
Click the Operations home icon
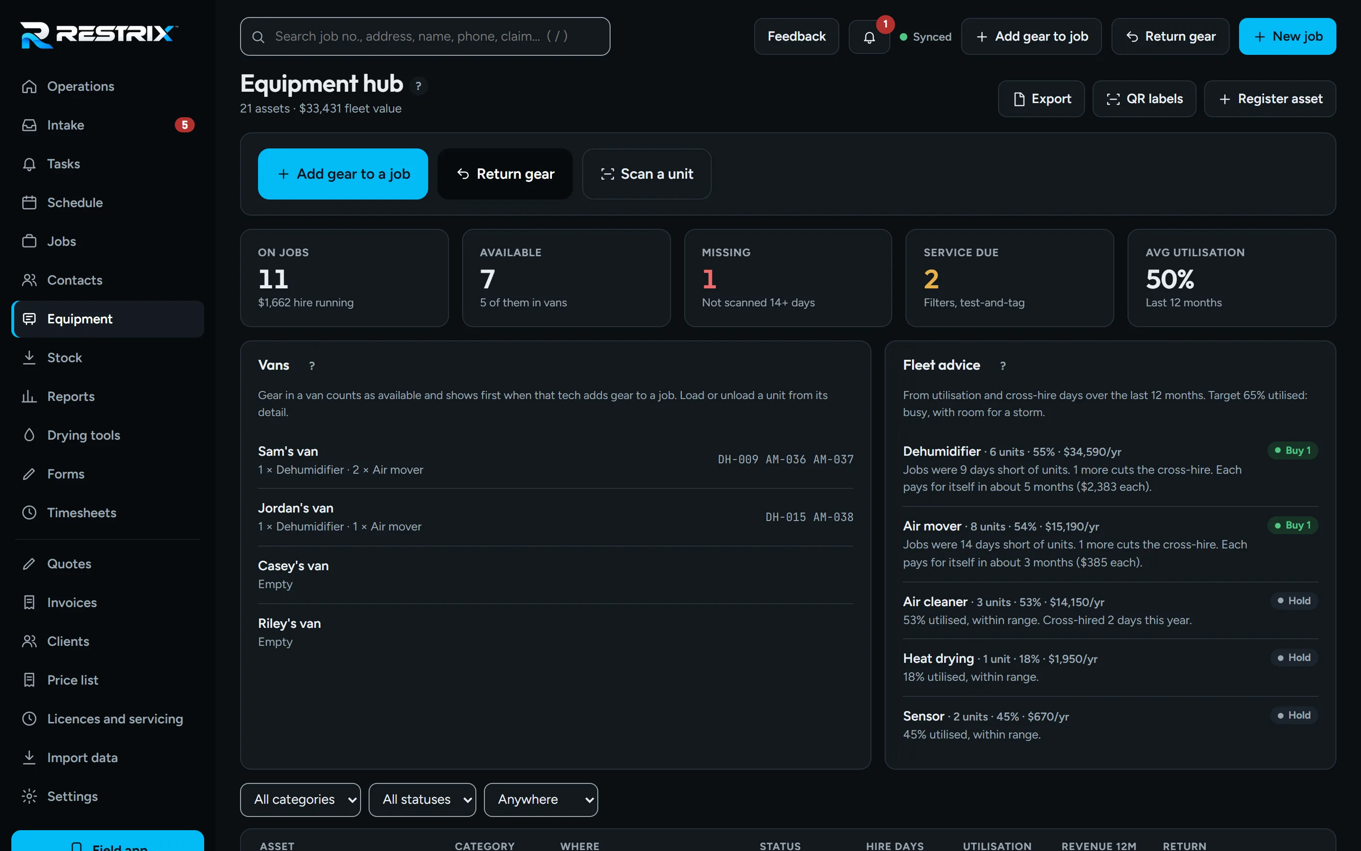click(x=29, y=87)
